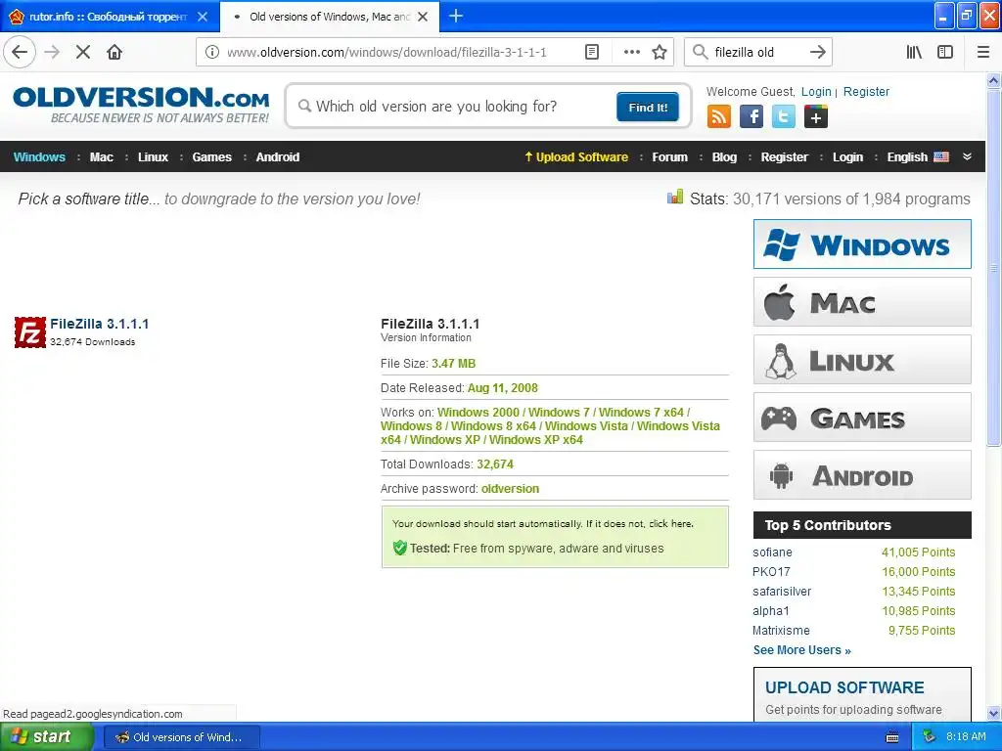This screenshot has height=751, width=1002.
Task: Close the rutor.info tab
Action: point(203,17)
